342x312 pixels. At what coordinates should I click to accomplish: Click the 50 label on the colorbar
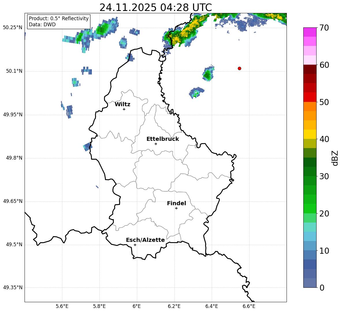[324, 102]
